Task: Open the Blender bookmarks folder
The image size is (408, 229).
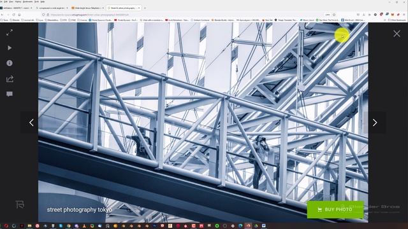Action: coord(15,20)
